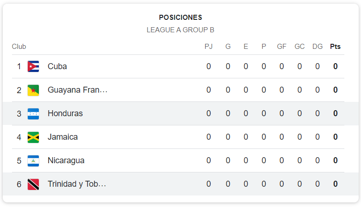Image resolution: width=361 pixels, height=207 pixels.
Task: Click the Cuba flag icon
Action: 33,66
